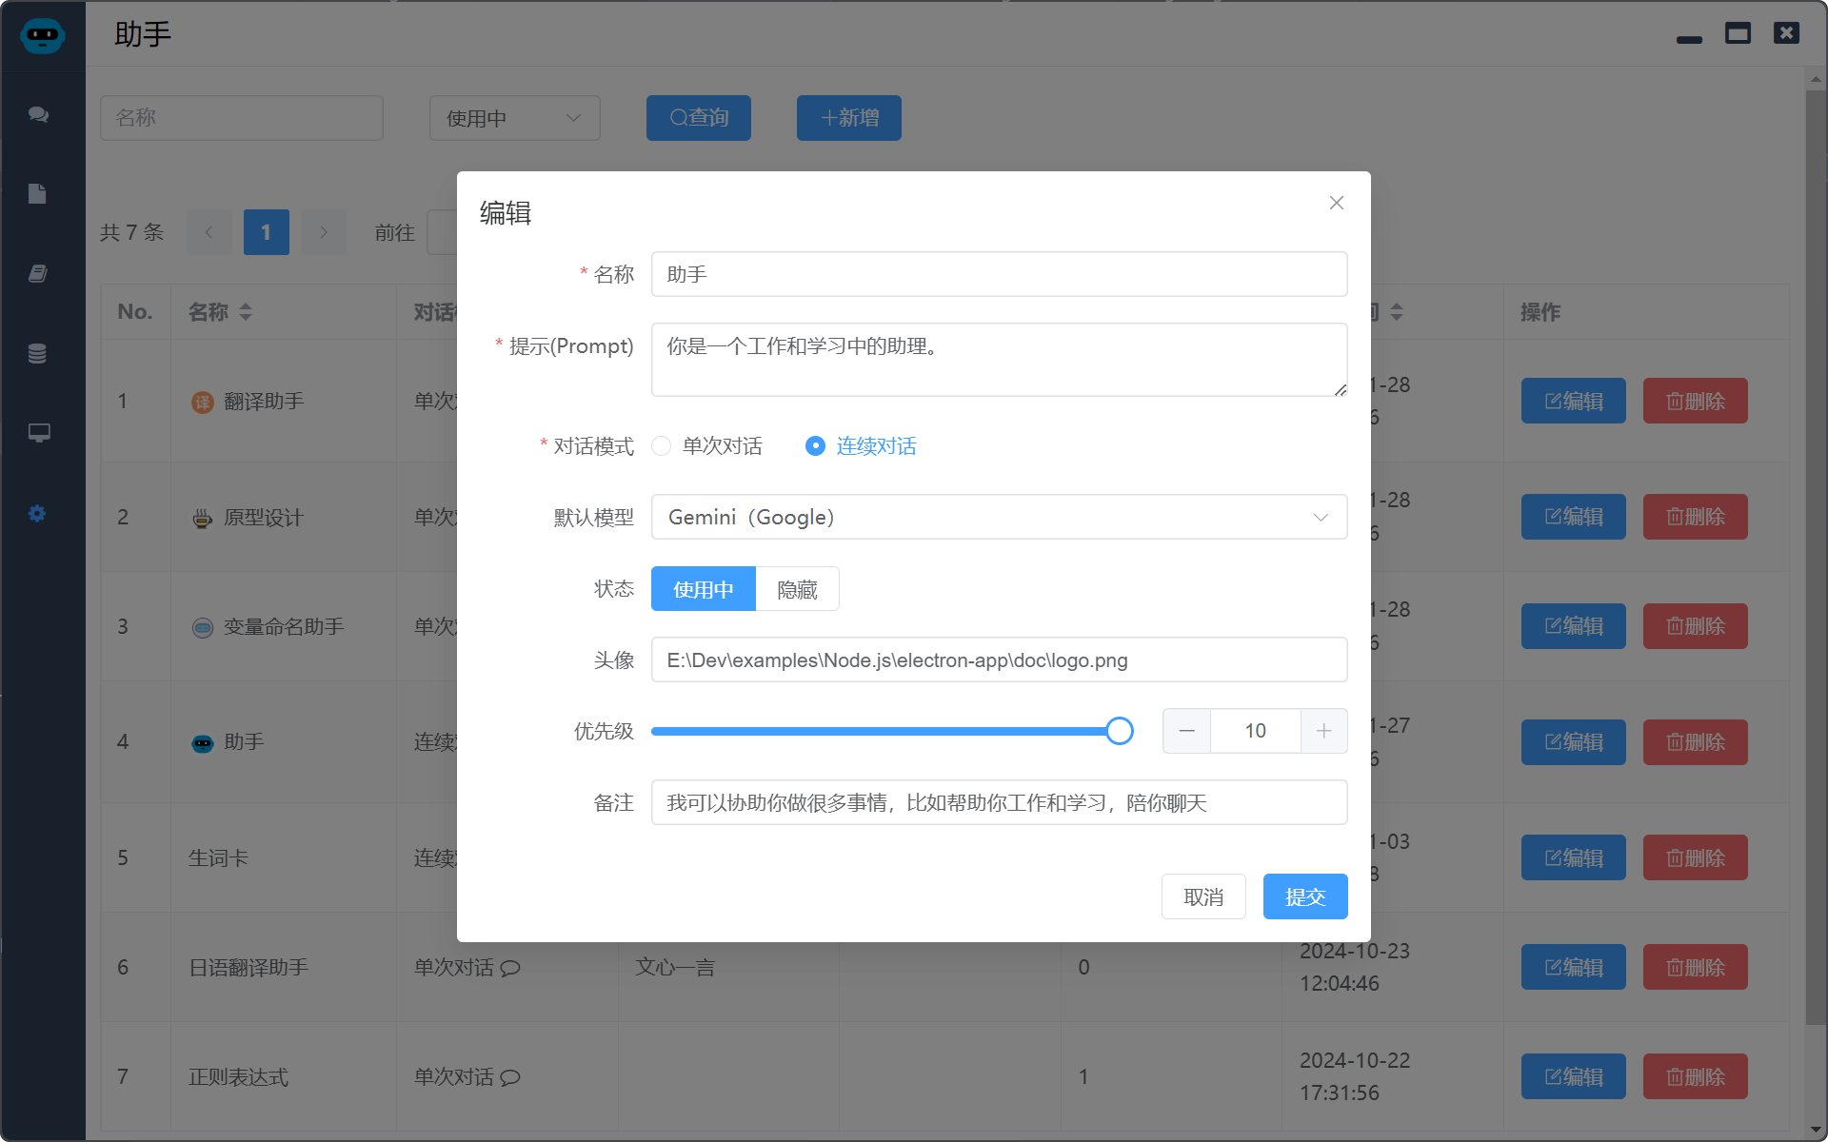Click chat bubble icon in 日语翻译助手 row

pyautogui.click(x=510, y=968)
